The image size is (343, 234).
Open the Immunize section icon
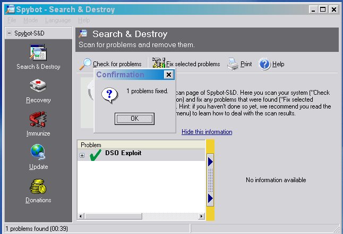pyautogui.click(x=38, y=121)
